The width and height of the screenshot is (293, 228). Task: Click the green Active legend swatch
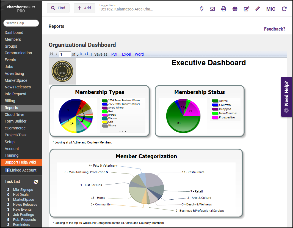215,101
